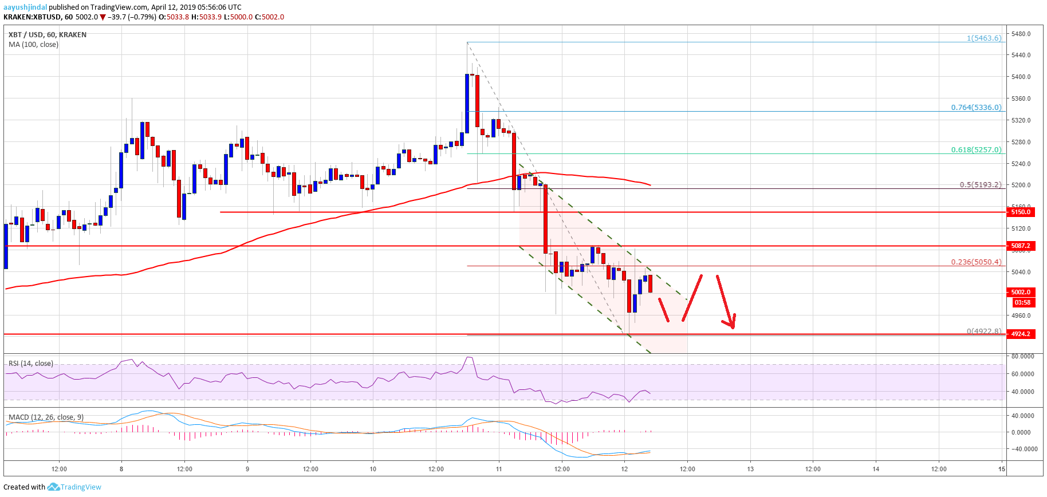Click the 40.0000 MACD axis value
This screenshot has height=497, width=1047.
pyautogui.click(x=1023, y=416)
